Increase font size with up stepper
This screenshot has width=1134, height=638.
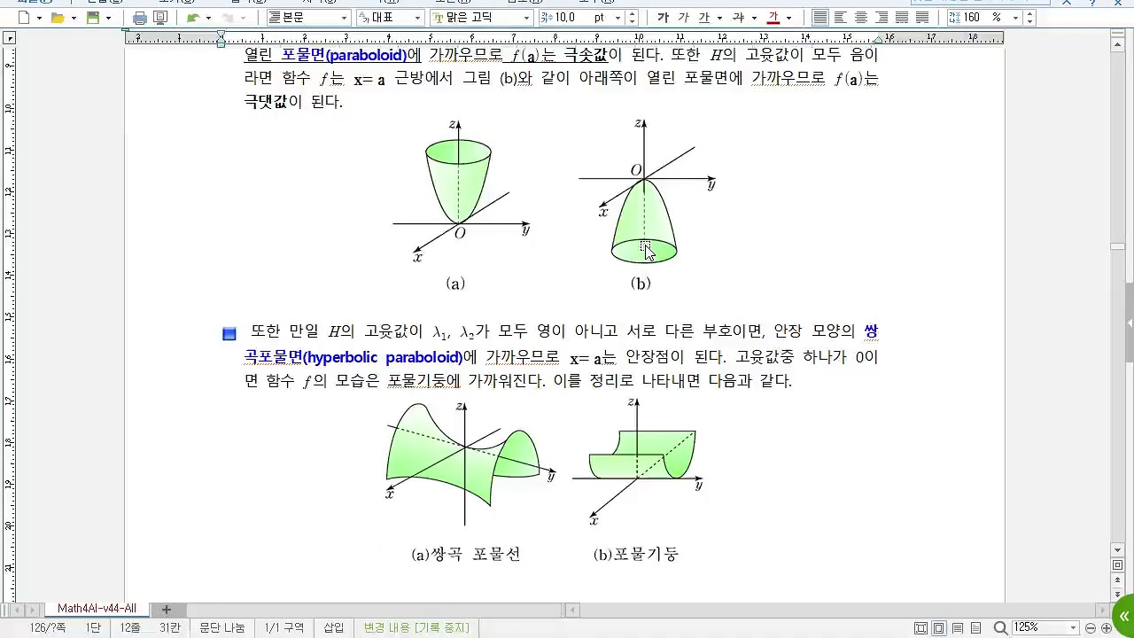[632, 13]
